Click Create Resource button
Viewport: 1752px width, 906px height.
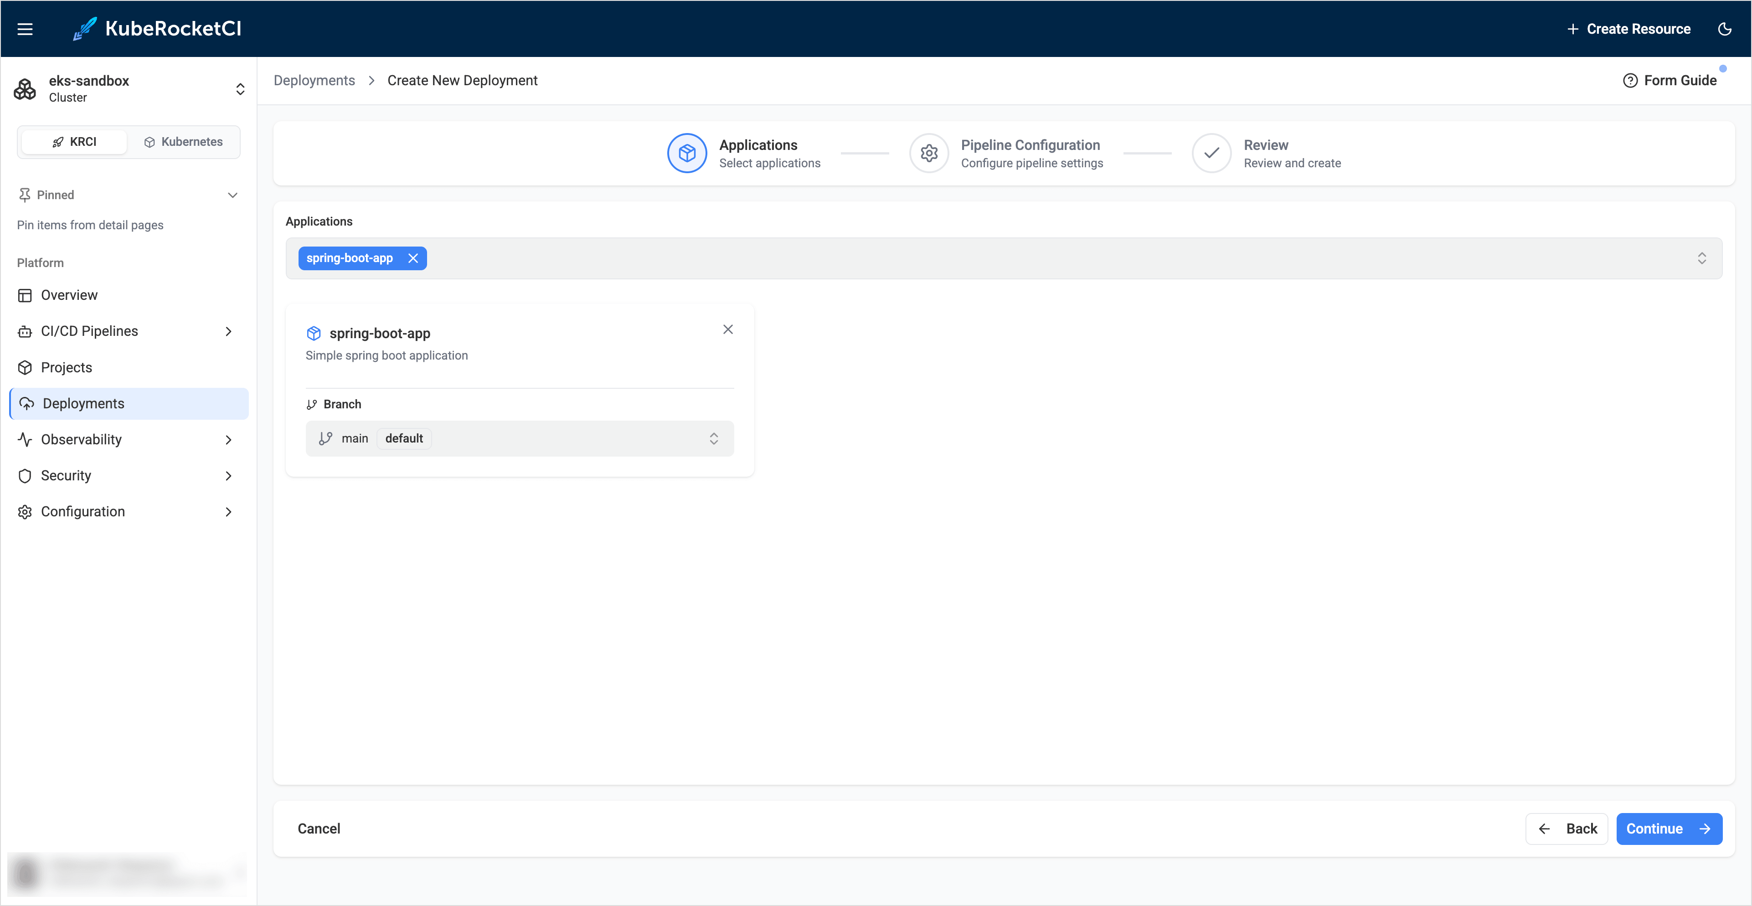1628,29
